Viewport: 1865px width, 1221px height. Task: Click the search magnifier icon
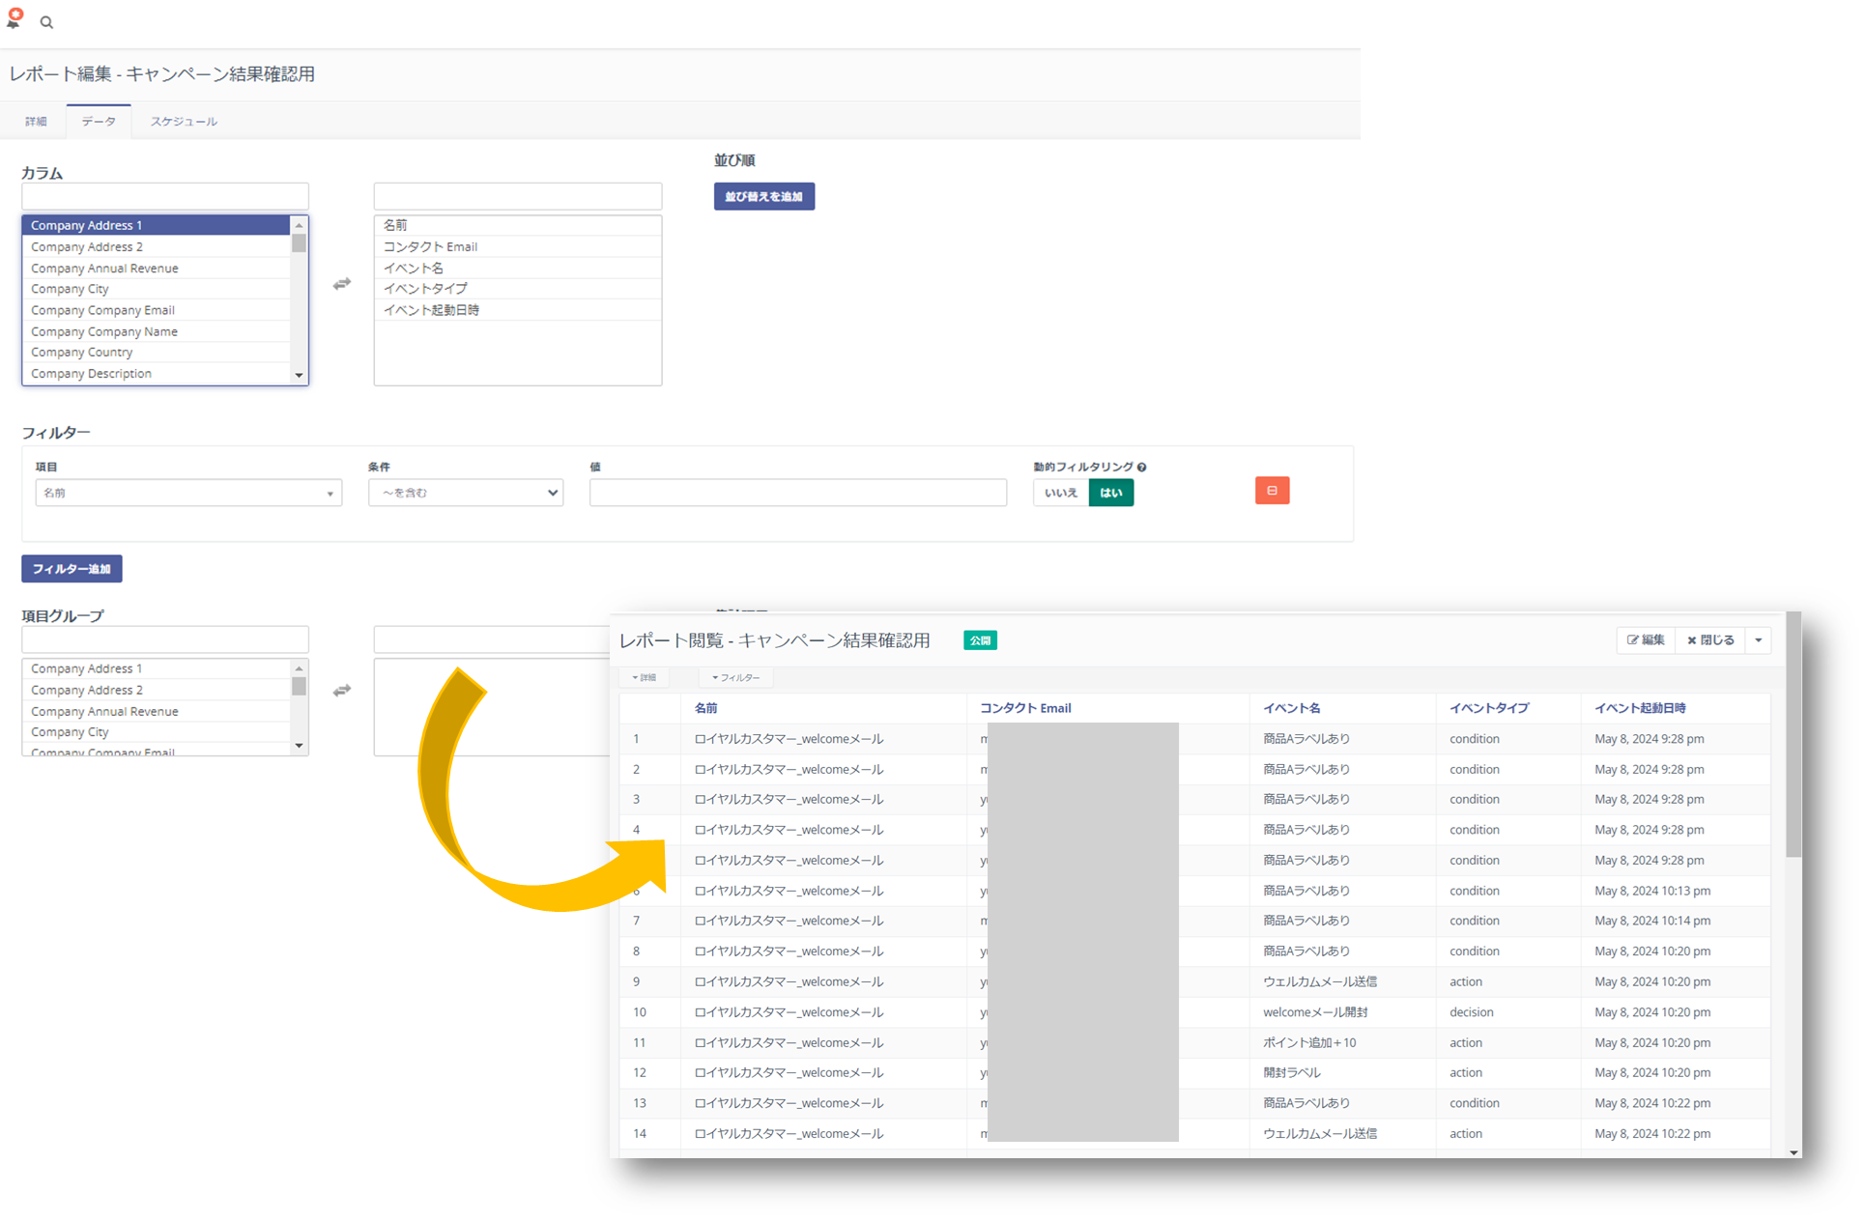point(46,22)
